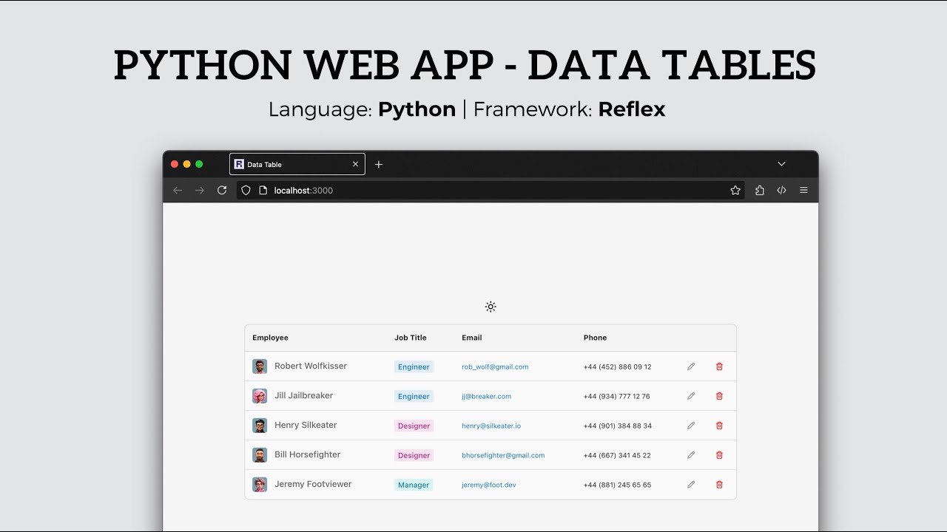Delete Henry Silkeater with trash icon
Viewport: 947px width, 532px height.
(719, 426)
